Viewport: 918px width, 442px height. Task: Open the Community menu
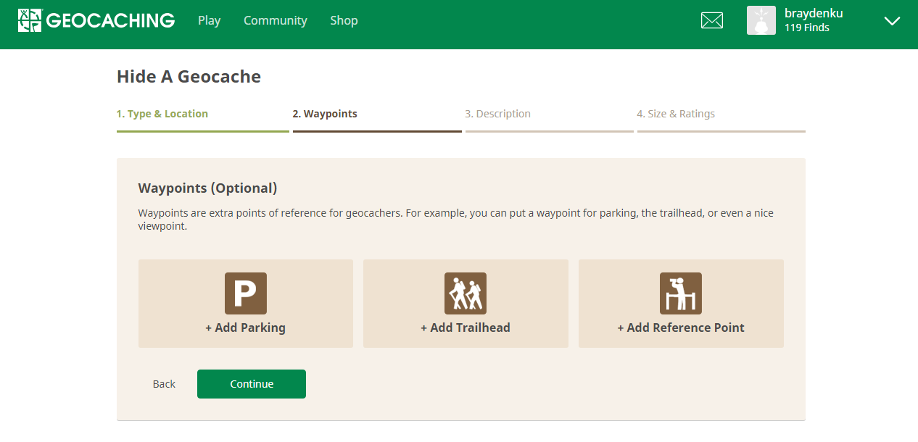pos(275,20)
